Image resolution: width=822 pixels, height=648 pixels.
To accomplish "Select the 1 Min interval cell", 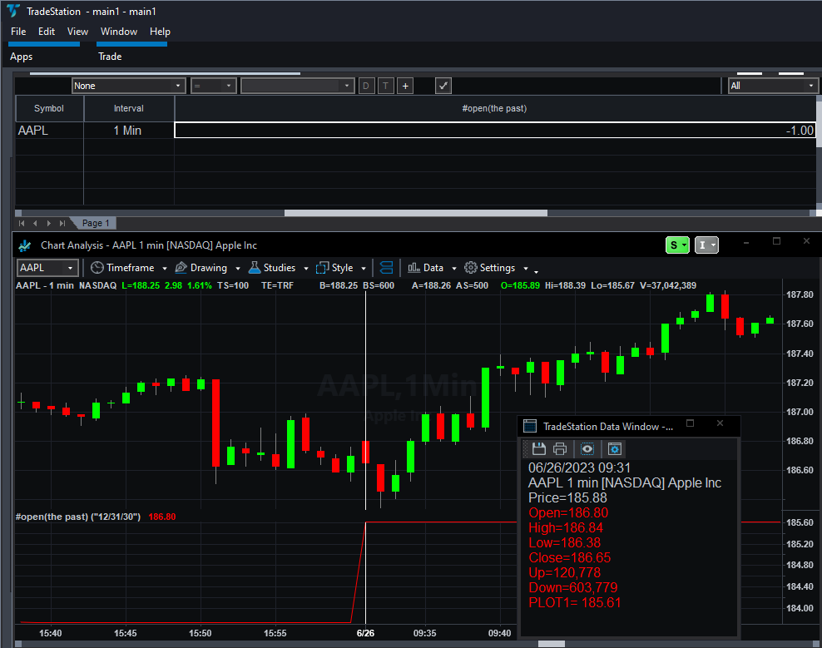I will 129,131.
